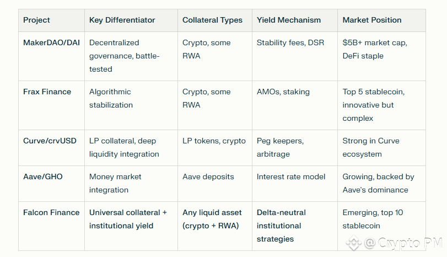Click the Interest rate model cell

coord(290,176)
